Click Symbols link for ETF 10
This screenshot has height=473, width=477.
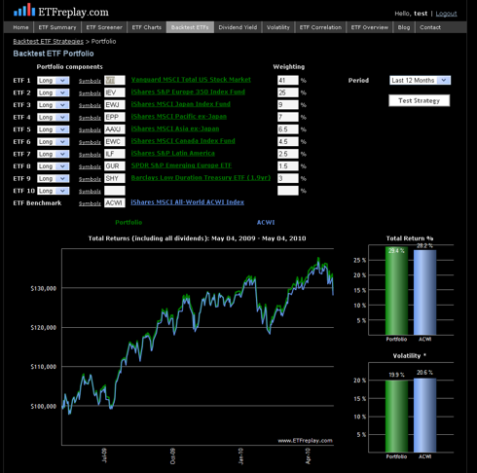[90, 191]
